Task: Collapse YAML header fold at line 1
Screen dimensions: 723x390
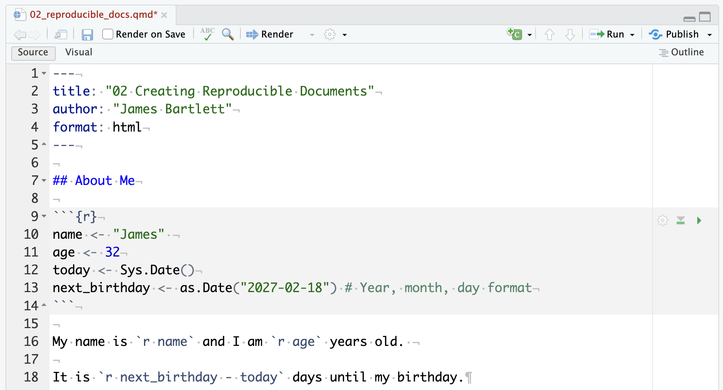Action: coord(44,73)
